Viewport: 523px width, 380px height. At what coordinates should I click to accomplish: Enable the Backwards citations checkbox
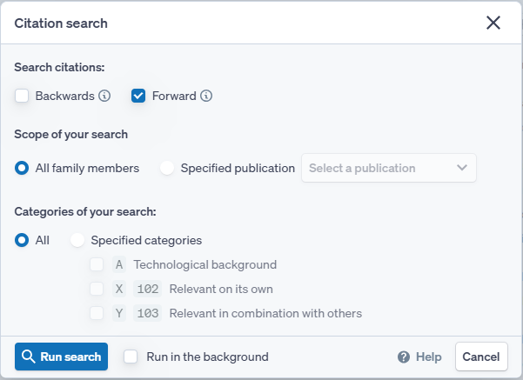coord(23,96)
